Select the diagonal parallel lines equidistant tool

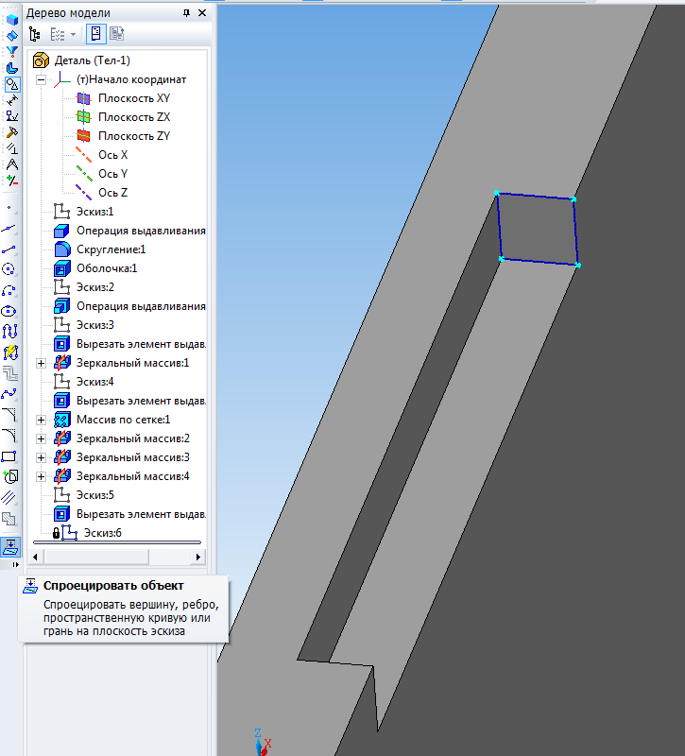click(x=9, y=498)
